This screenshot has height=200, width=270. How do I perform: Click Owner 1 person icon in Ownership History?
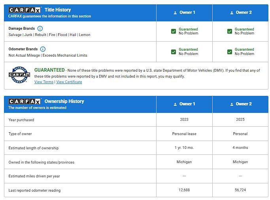[175, 104]
